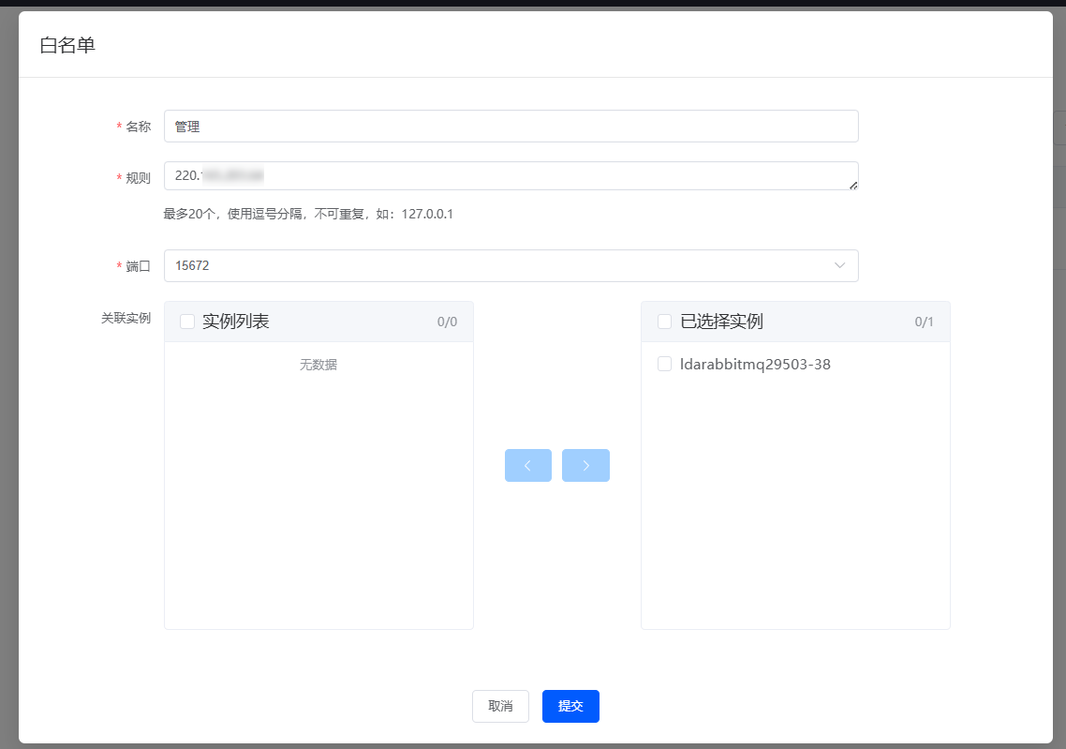1066x749 pixels.
Task: Click the 名称 field label
Action: (138, 127)
